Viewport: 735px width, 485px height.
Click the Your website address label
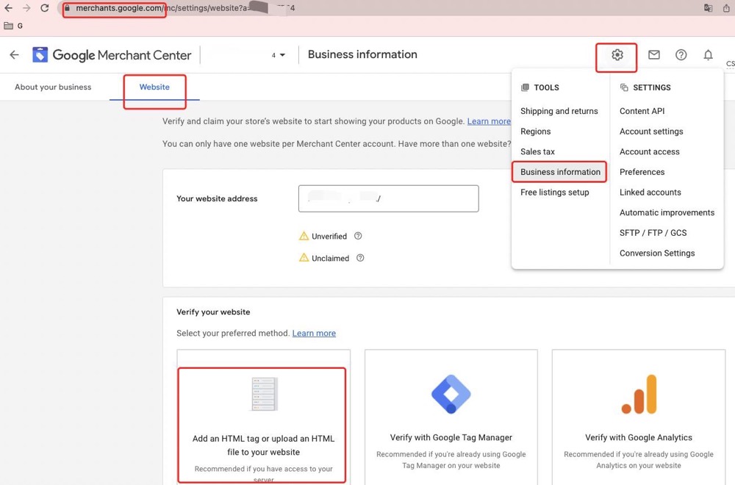click(217, 198)
